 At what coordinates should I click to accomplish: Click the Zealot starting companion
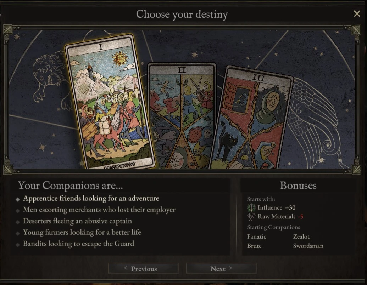[x=301, y=236]
